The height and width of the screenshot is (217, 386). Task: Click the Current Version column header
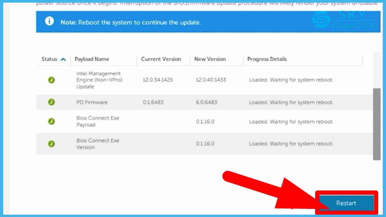point(161,59)
